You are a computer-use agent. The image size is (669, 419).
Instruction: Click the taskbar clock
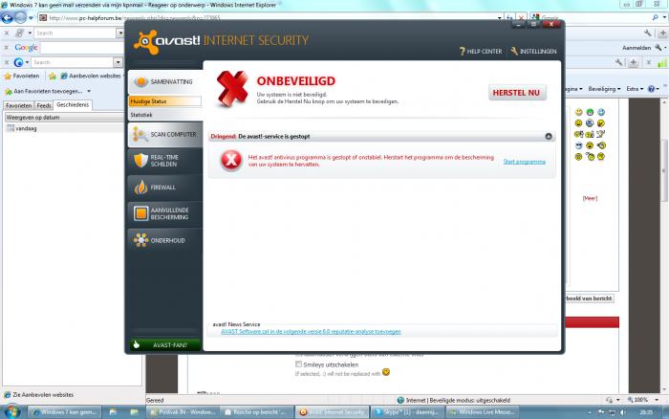[646, 411]
